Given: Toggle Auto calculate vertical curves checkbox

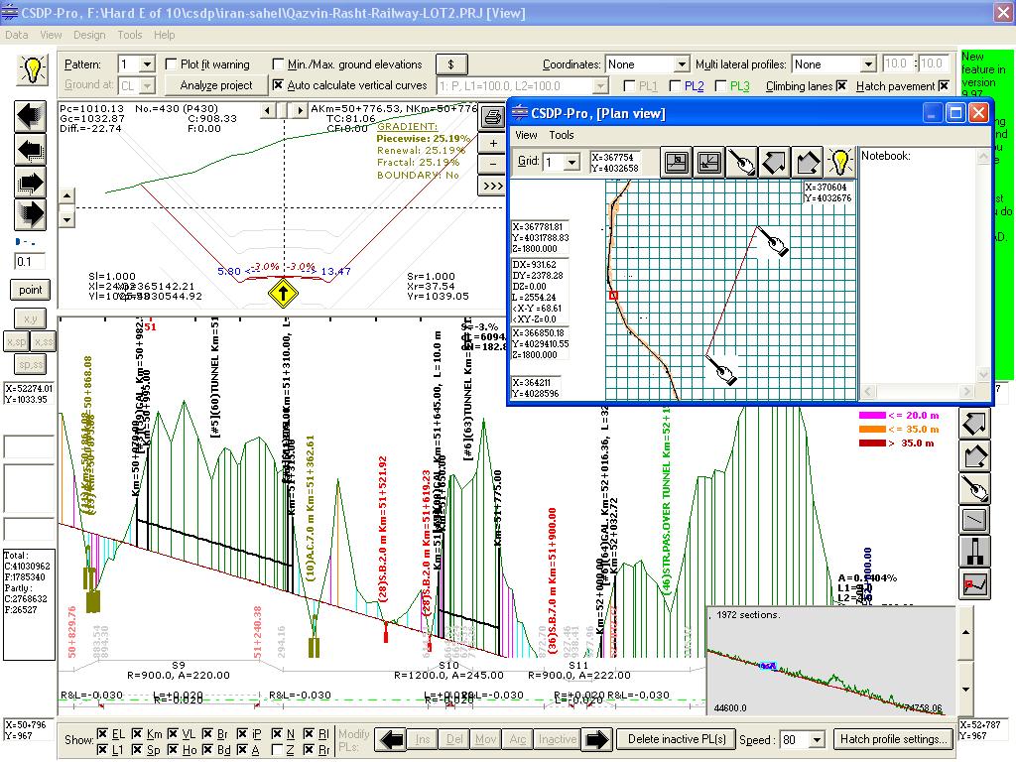Looking at the screenshot, I should click(278, 85).
